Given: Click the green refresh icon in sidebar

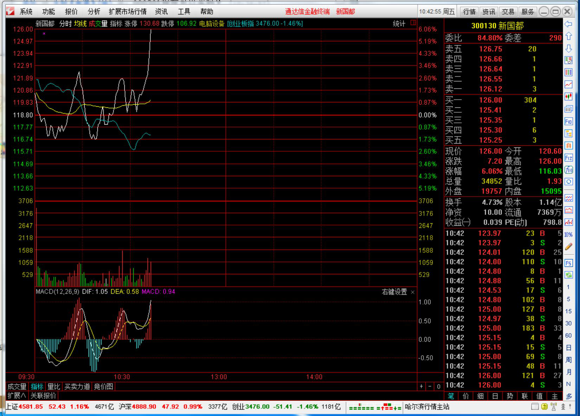Looking at the screenshot, I should pos(568,275).
